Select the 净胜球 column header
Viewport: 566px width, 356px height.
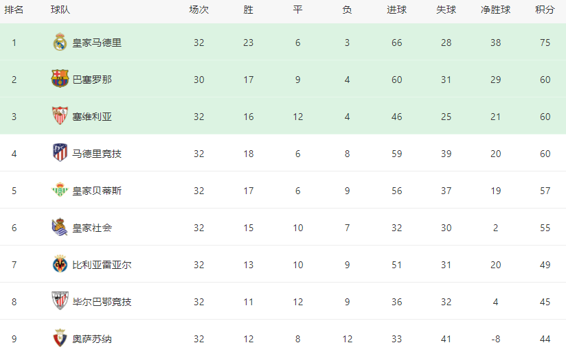[x=495, y=10]
